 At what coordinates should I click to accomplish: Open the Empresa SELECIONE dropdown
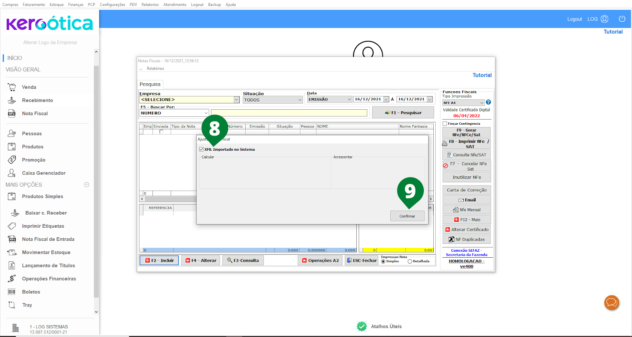click(x=237, y=100)
